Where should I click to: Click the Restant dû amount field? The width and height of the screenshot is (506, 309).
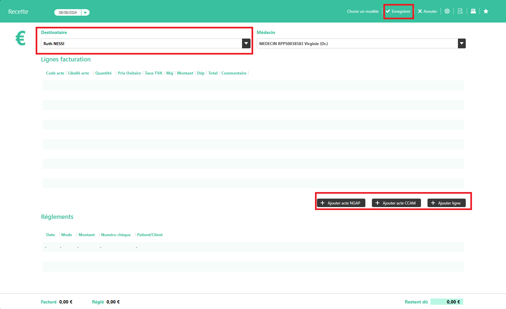coord(446,302)
